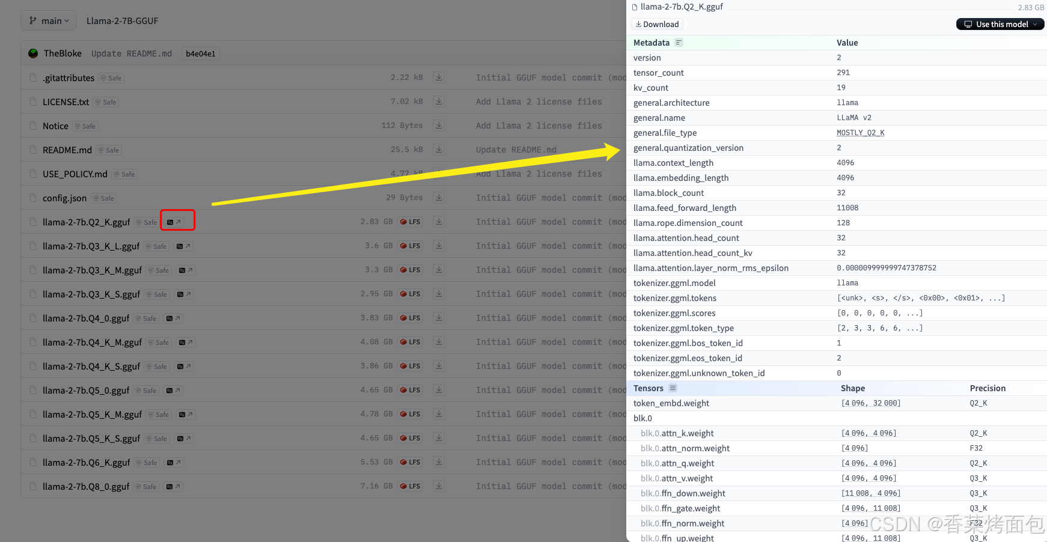Open the llama-2-7b.Q6_K.gguf file
This screenshot has width=1047, height=542.
coord(86,463)
